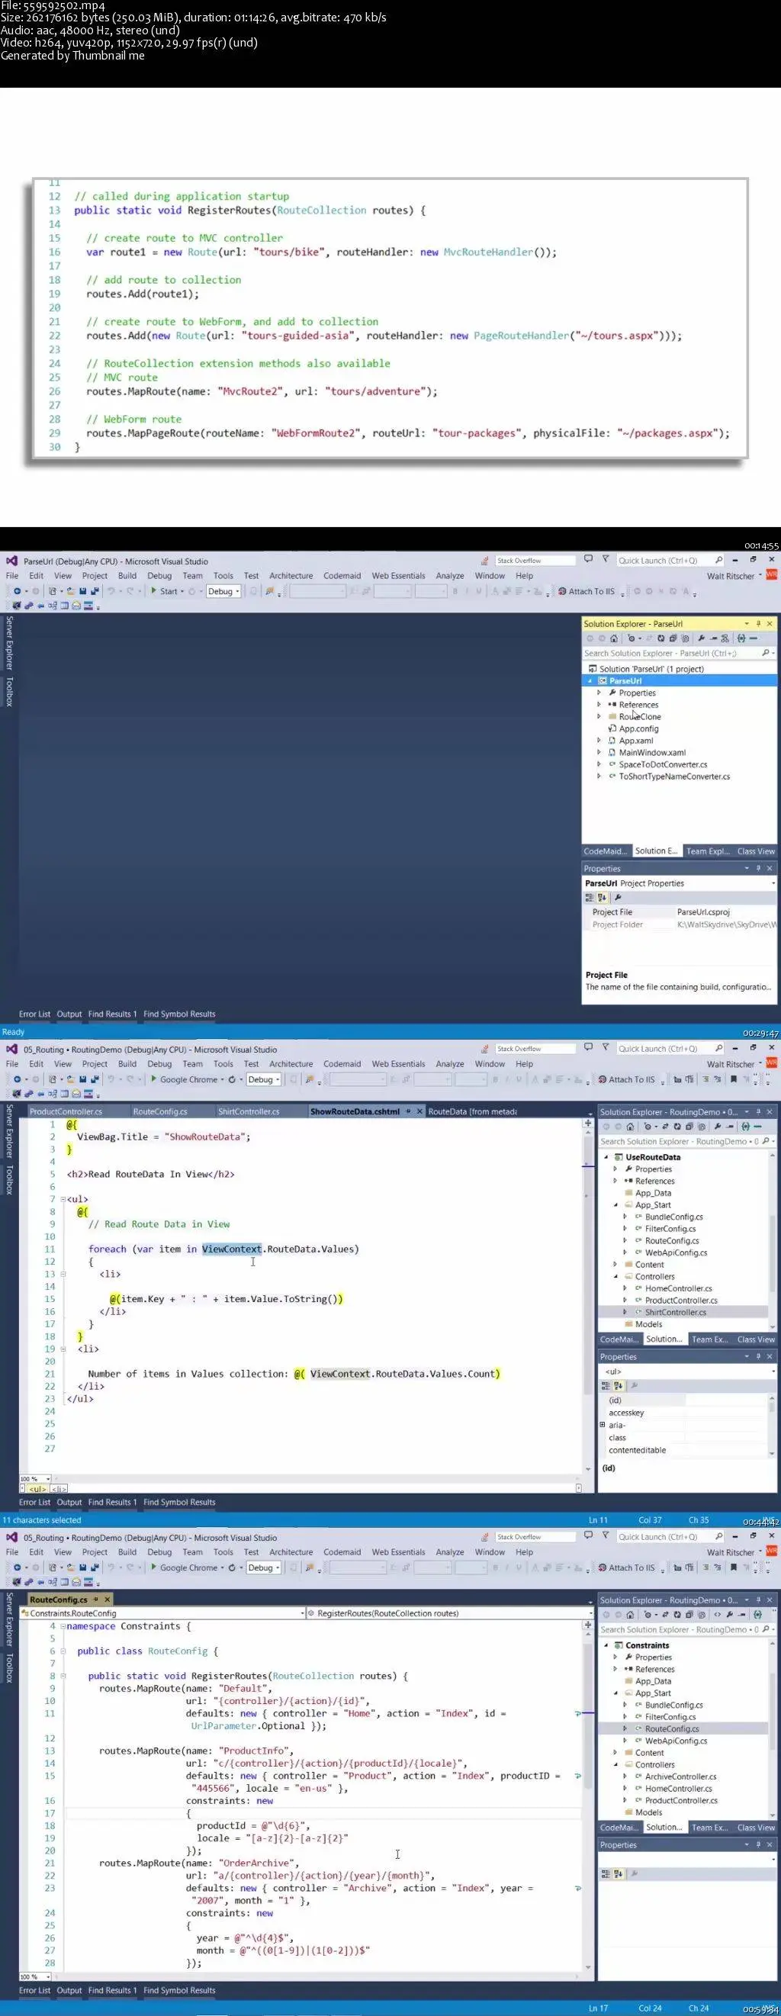Toggle auto-hide pin on ParseUrl Properties panel
Screen dimensions: 781x2016
[757, 869]
